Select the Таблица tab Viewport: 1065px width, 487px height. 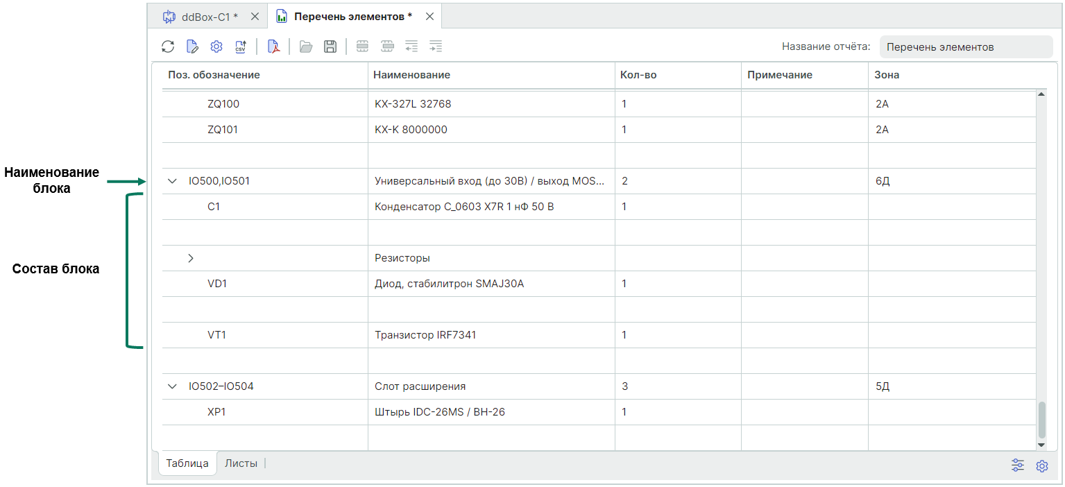(187, 463)
